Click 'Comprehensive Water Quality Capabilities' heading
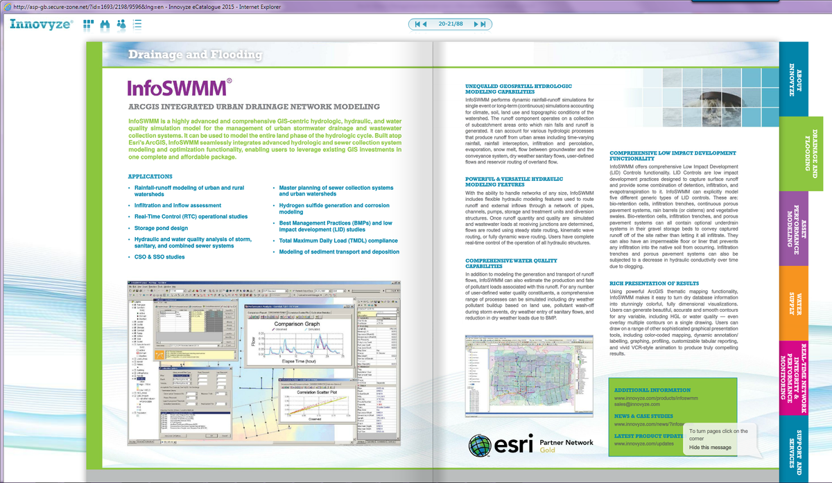Screen dimensions: 832x483 (x=511, y=263)
